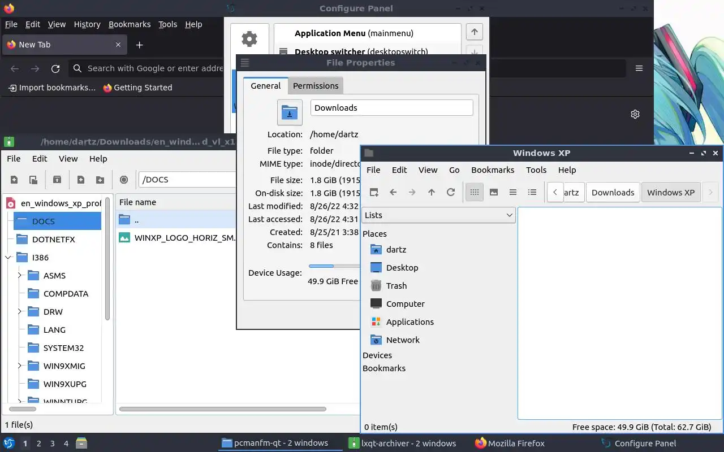Image resolution: width=724 pixels, height=452 pixels.
Task: Click the Downloads name field in File Properties
Action: click(391, 108)
